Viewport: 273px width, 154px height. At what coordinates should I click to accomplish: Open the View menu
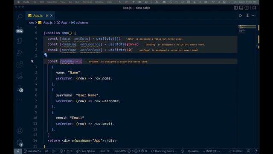[63, 2]
